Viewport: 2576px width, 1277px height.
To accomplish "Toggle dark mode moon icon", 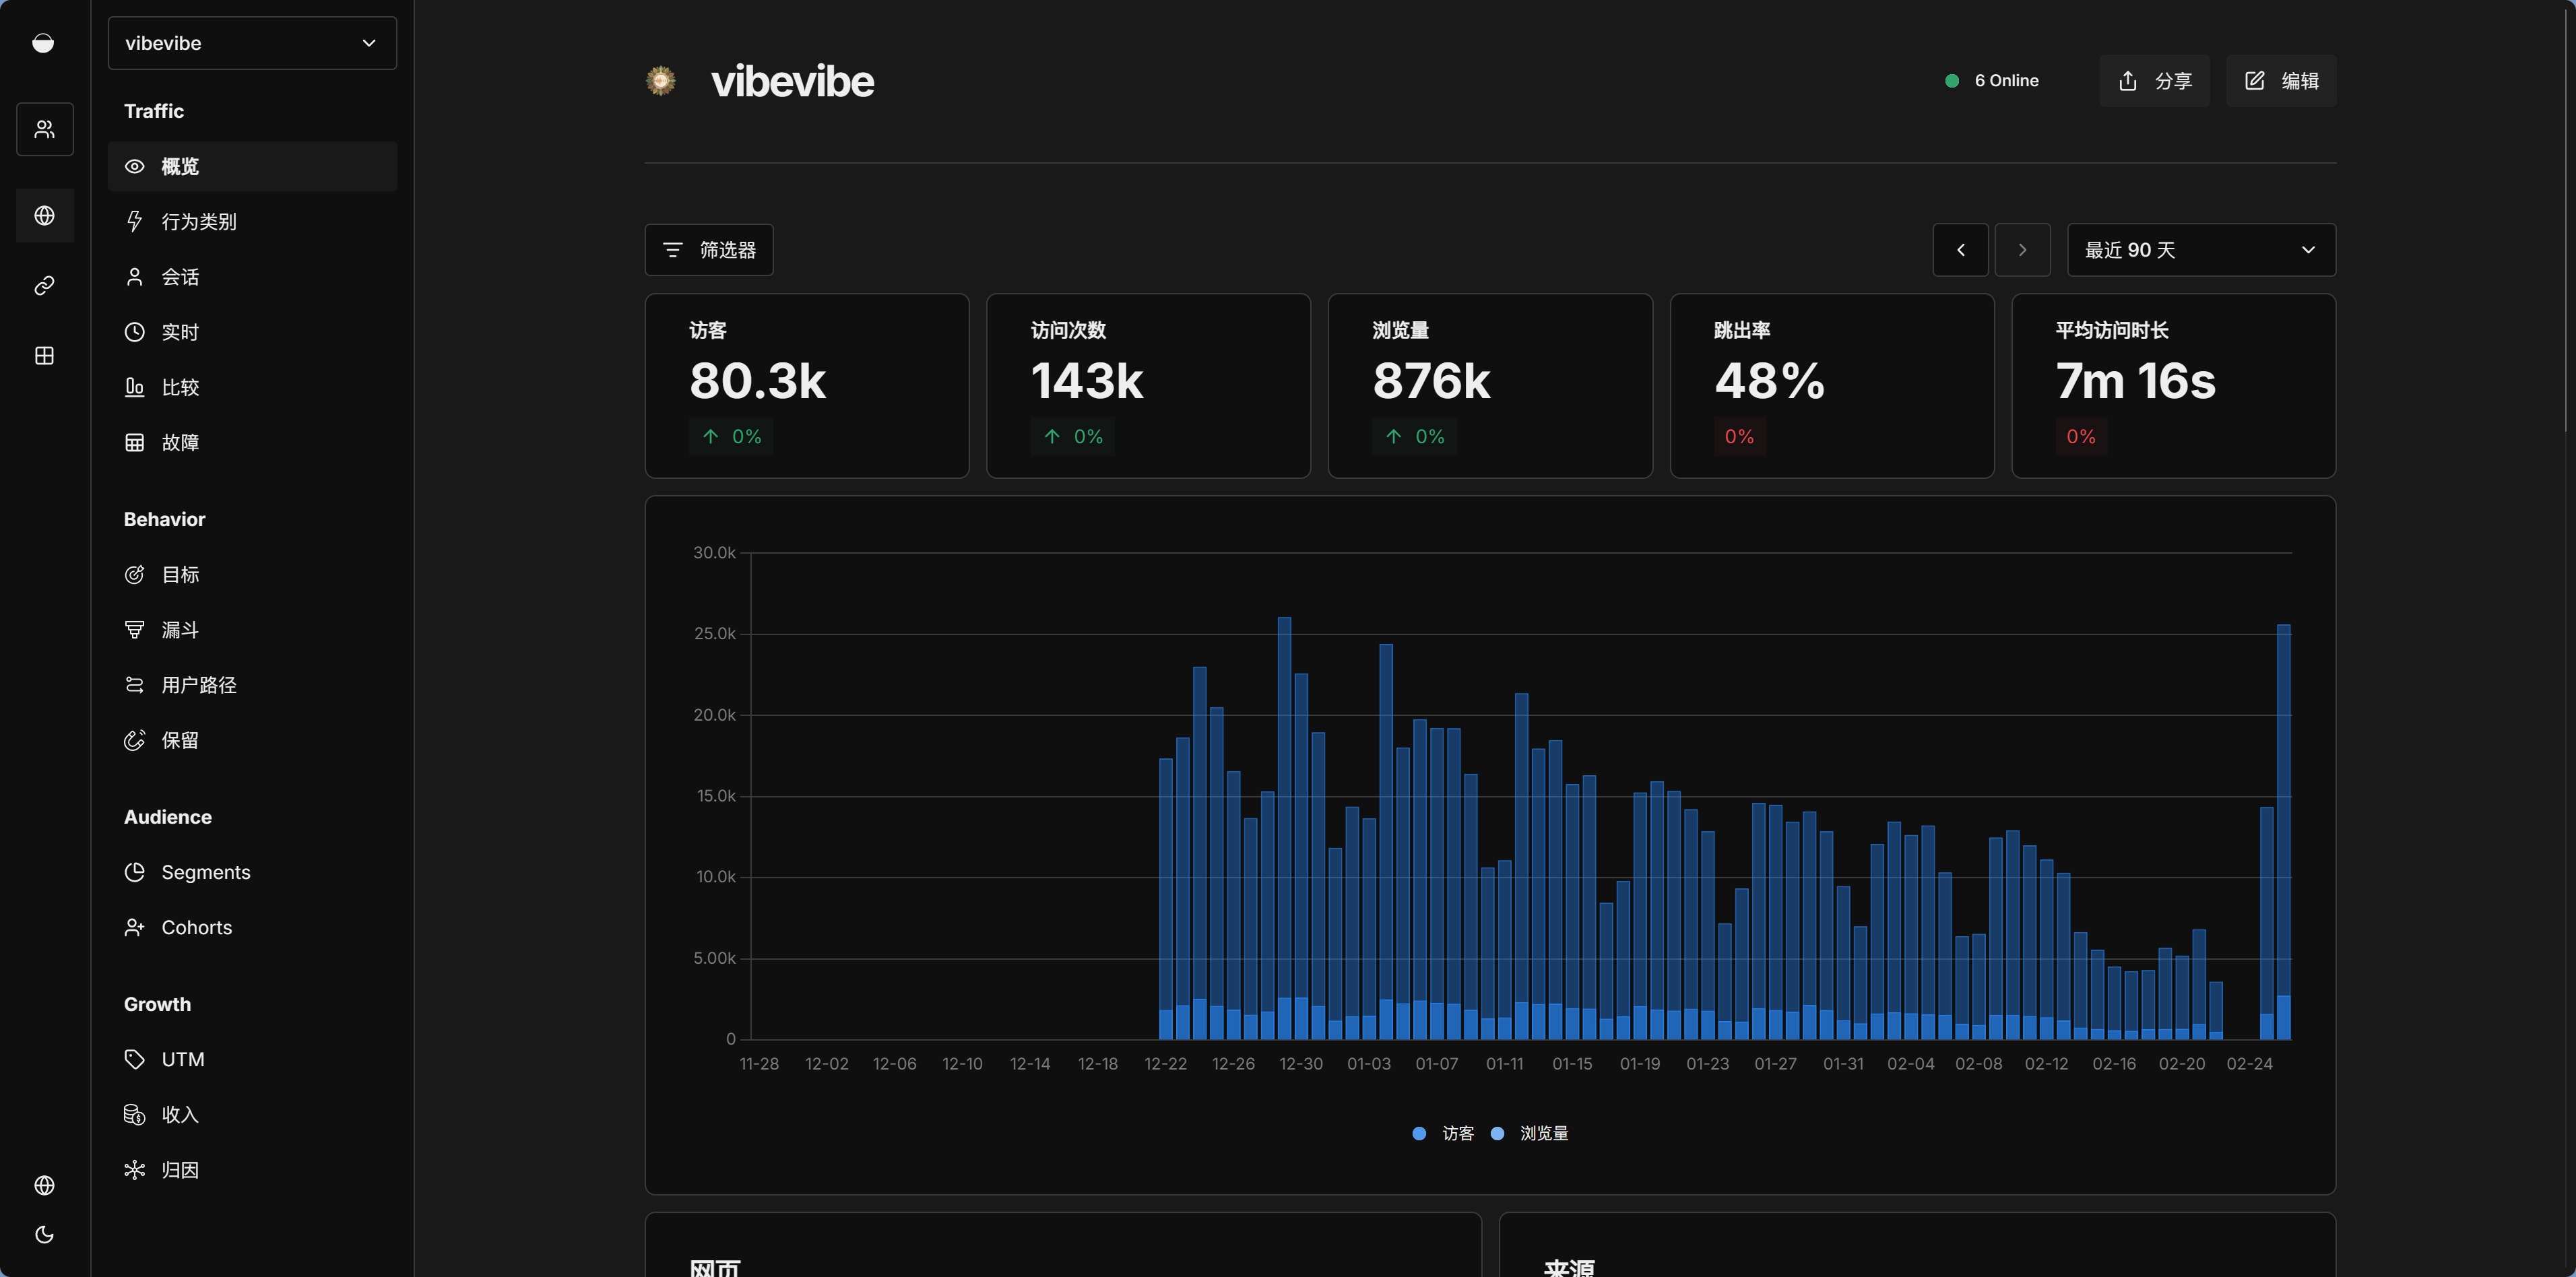I will pyautogui.click(x=44, y=1235).
